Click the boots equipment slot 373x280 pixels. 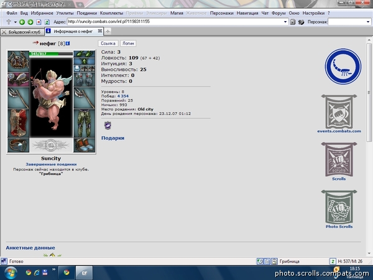click(84, 145)
